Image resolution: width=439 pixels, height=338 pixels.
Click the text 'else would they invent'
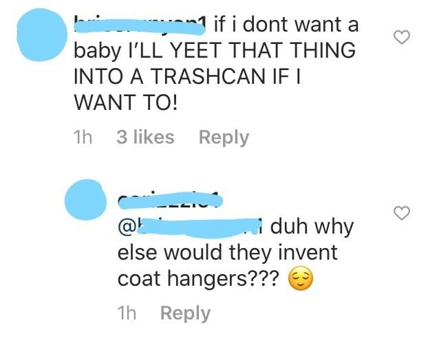tap(227, 252)
